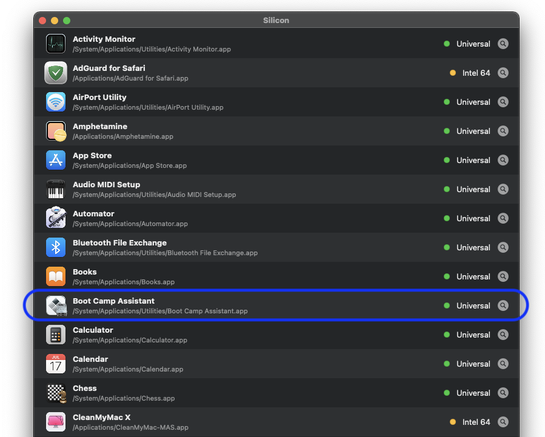Screen dimensions: 545x437
Task: Click the Bluetooth File Exchange name
Action: point(119,243)
